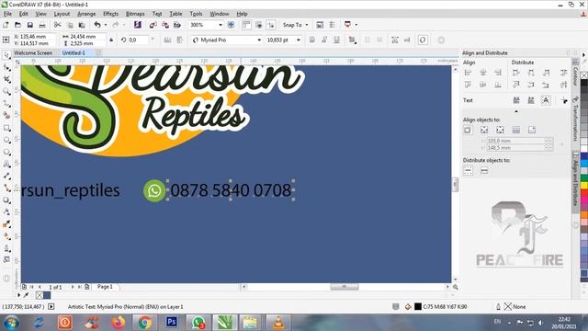The image size is (588, 331).
Task: Open the Transformations docker tab
Action: click(x=576, y=119)
